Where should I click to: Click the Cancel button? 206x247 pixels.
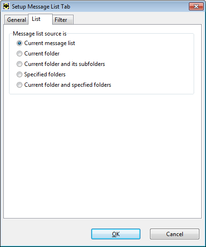coord(175,234)
